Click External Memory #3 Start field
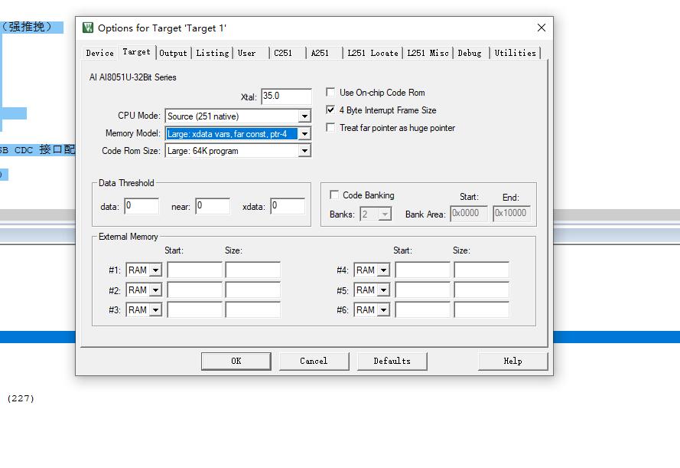The image size is (680, 468). click(195, 309)
